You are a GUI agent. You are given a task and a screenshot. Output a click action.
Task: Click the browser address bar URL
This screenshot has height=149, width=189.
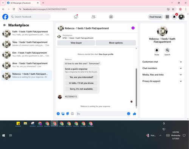(x=45, y=9)
